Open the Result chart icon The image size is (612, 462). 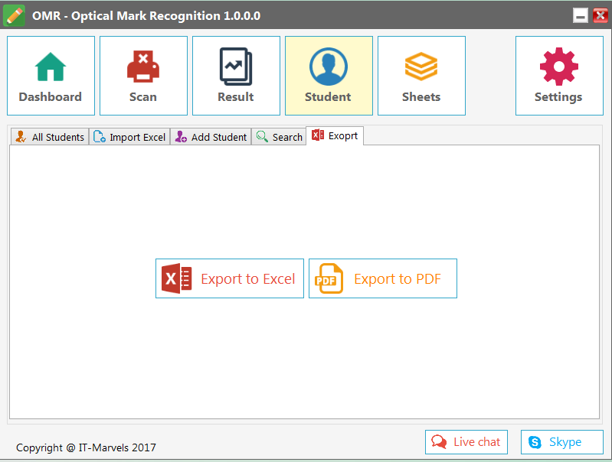[236, 67]
